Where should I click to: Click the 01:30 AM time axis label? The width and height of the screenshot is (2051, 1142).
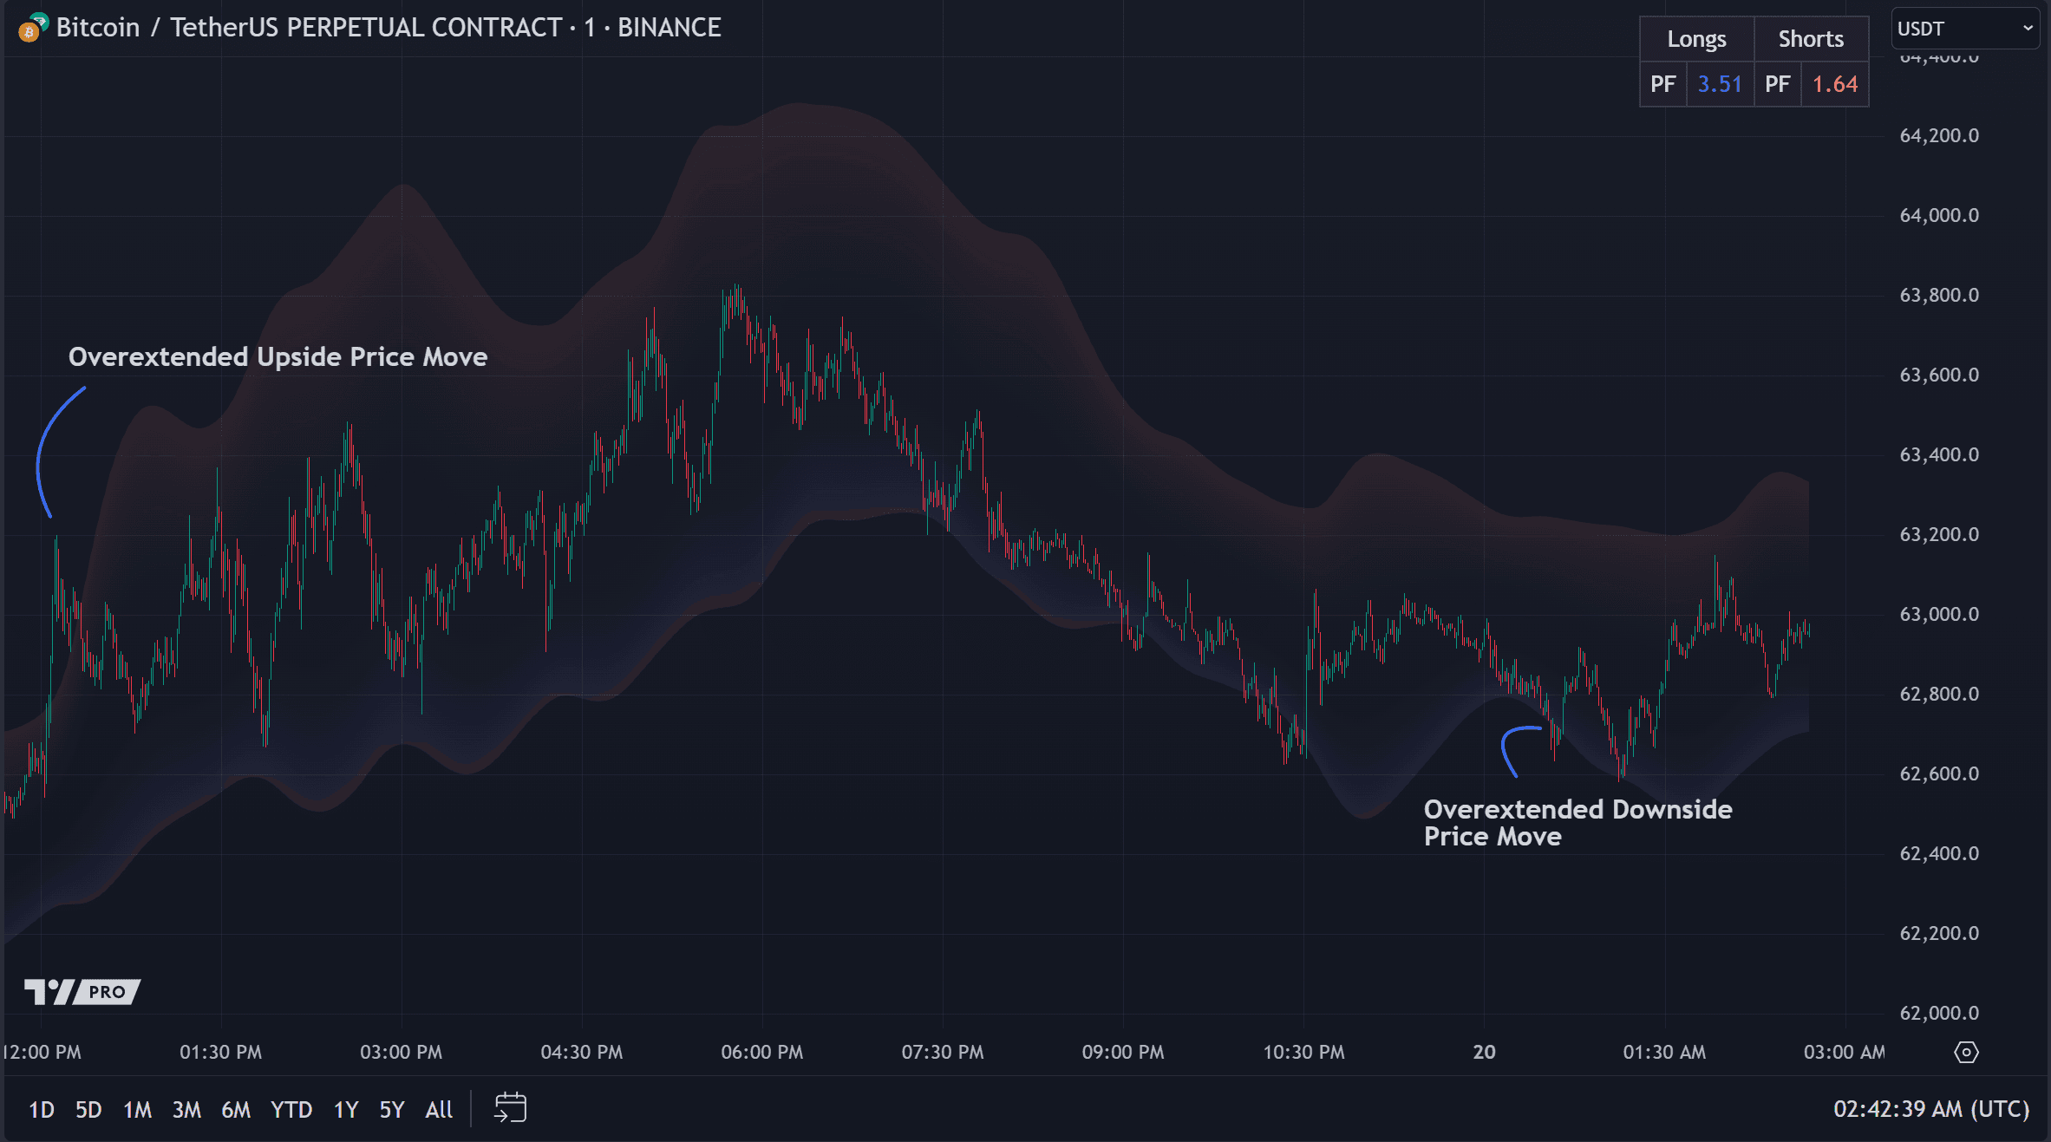coord(1664,1053)
